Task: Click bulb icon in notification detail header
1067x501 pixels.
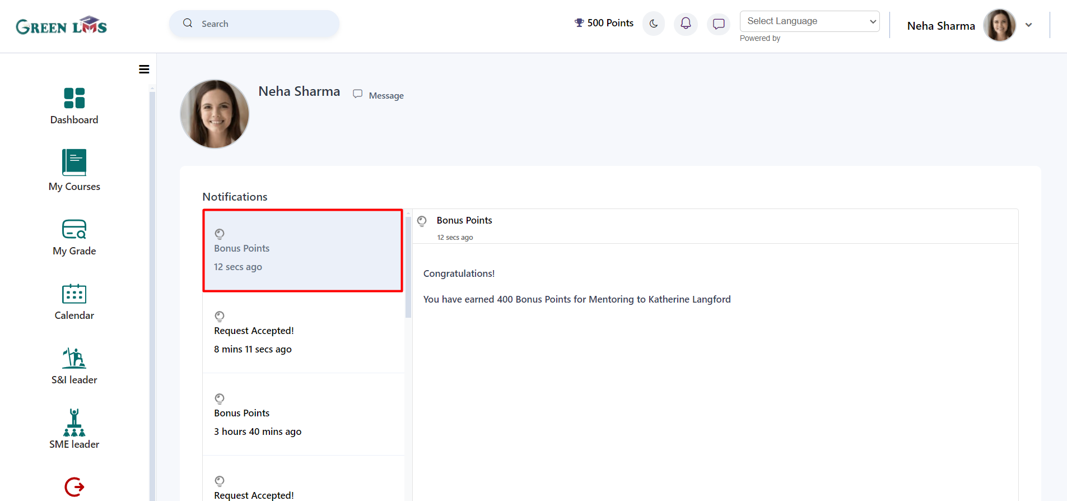Action: (422, 221)
